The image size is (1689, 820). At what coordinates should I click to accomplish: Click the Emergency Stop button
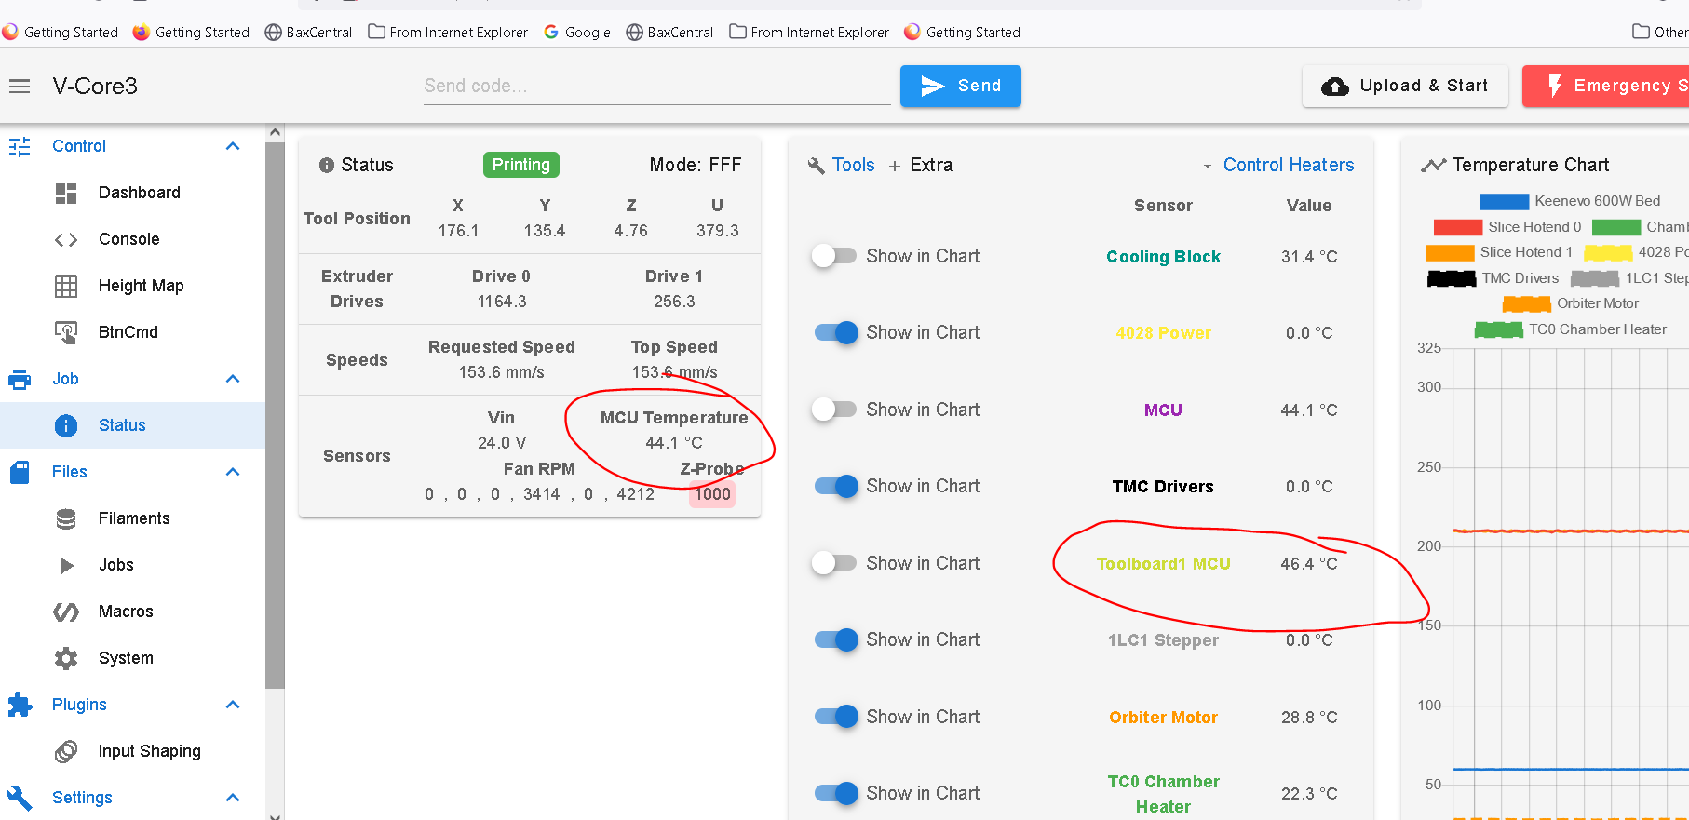(1606, 87)
